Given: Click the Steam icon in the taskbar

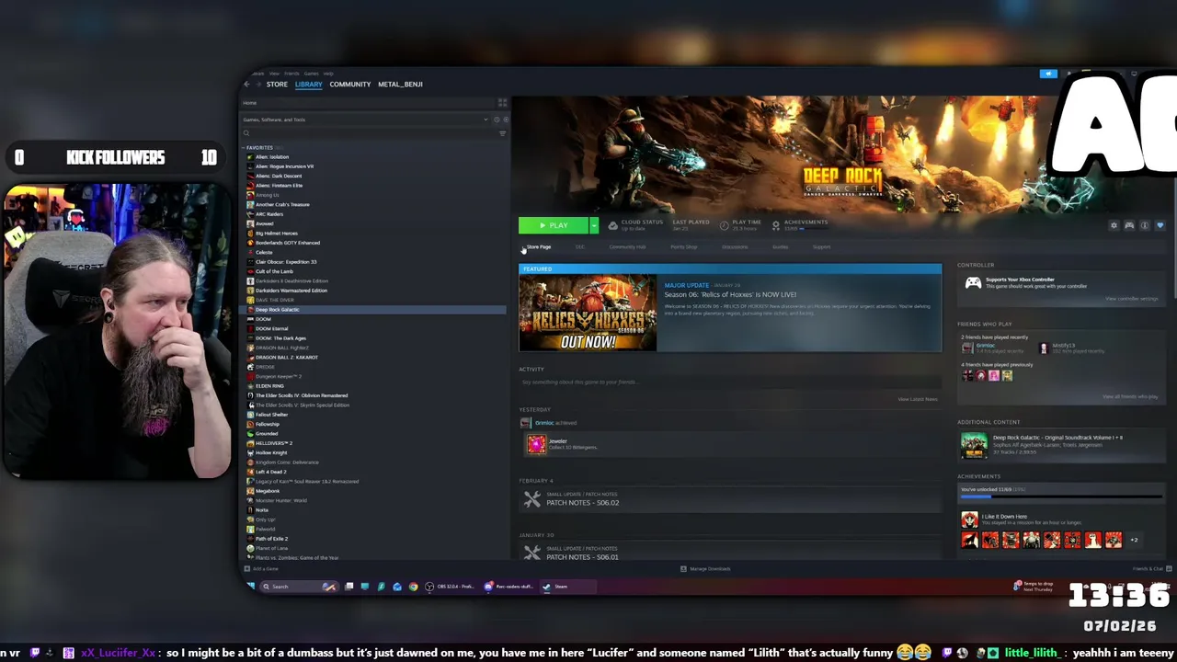Looking at the screenshot, I should [547, 587].
